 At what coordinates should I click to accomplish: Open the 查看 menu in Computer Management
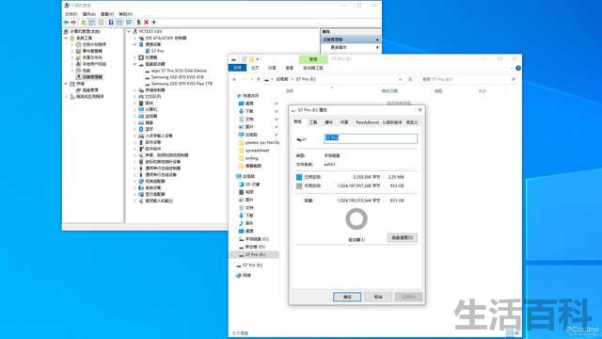[106, 14]
